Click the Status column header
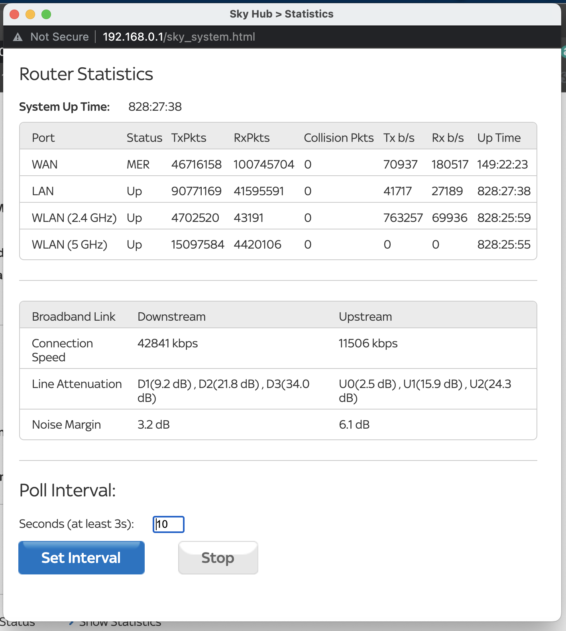 coord(144,138)
